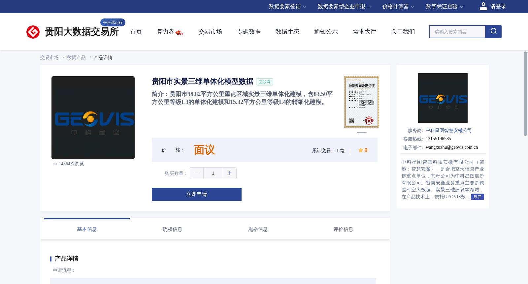Open 需求大厅 navigation item

pos(365,32)
